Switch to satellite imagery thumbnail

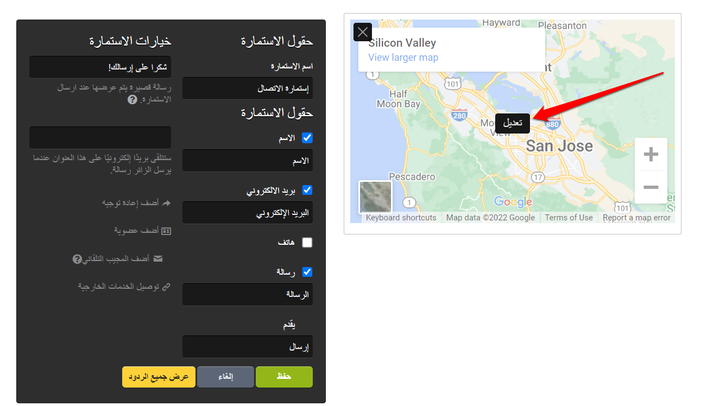375,196
